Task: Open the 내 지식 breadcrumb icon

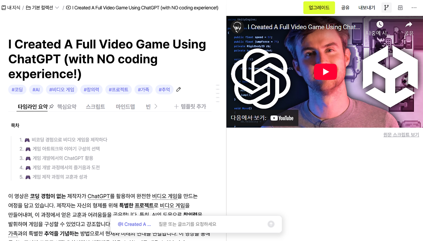Action: 4,8
